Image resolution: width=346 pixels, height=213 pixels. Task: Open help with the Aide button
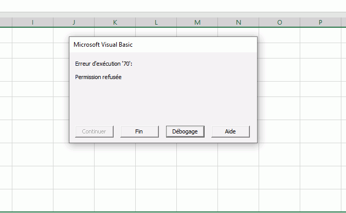click(x=230, y=131)
